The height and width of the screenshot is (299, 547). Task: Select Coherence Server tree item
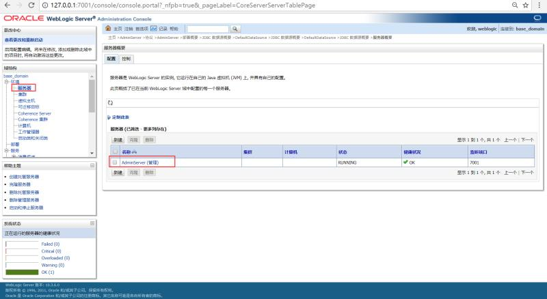coord(35,113)
